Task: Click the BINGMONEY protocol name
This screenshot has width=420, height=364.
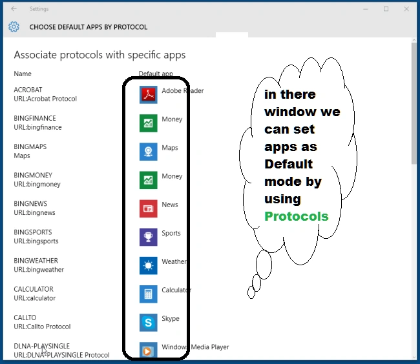Action: pos(33,175)
